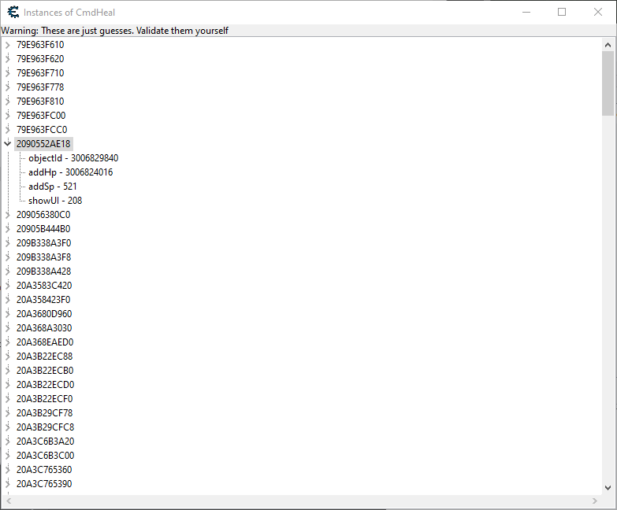Image resolution: width=617 pixels, height=510 pixels.
Task: Collapse the expanded 2090552AE18 node
Action: (x=8, y=144)
